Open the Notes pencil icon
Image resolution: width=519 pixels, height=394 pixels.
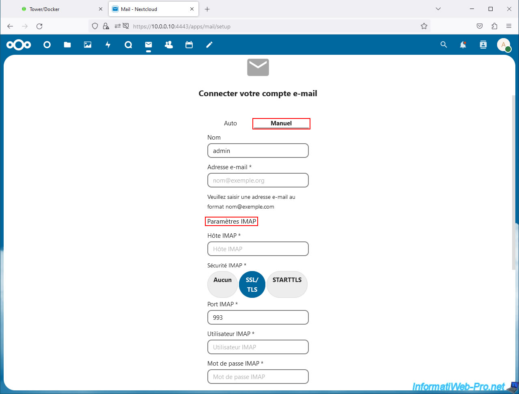coord(209,45)
